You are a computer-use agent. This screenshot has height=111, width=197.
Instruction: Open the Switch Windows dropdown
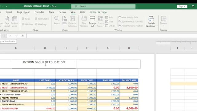(x=151, y=21)
